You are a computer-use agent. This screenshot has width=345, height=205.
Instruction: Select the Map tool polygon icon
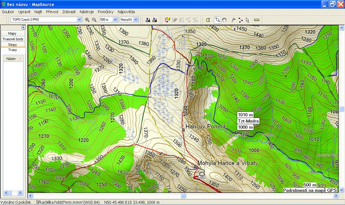tap(208, 20)
